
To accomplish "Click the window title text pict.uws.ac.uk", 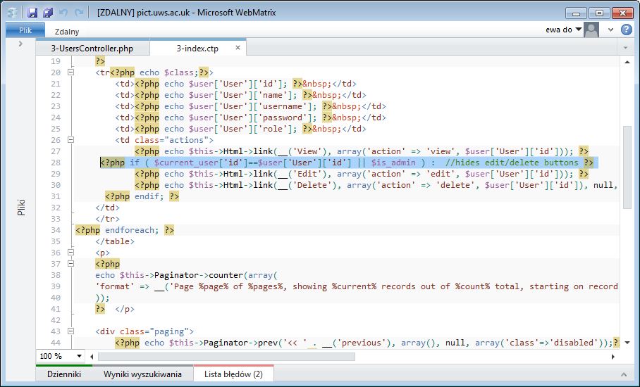I will [x=164, y=13].
